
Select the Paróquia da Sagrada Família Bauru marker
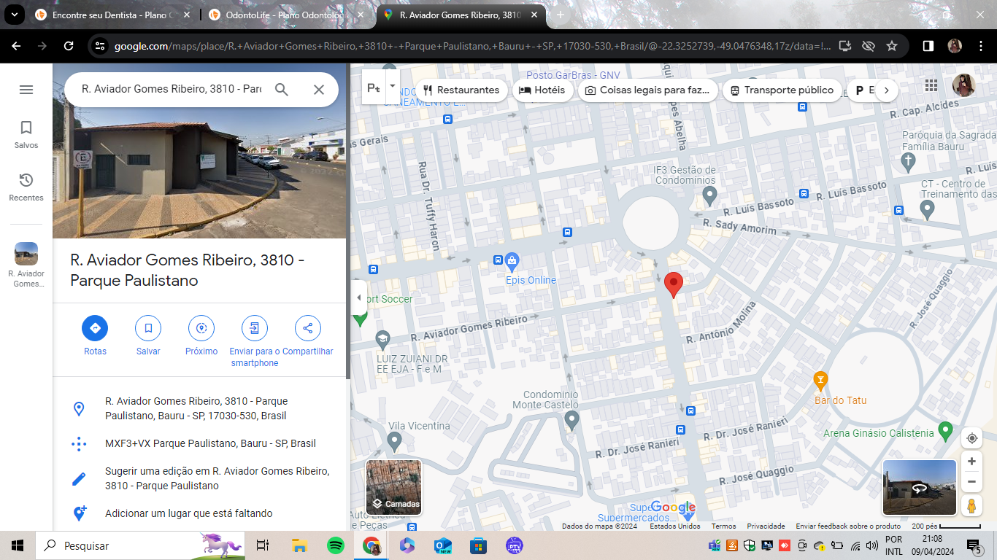pyautogui.click(x=908, y=161)
